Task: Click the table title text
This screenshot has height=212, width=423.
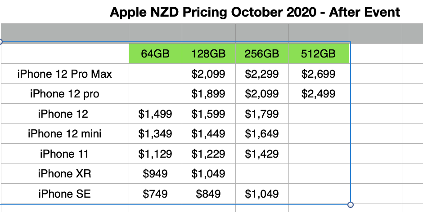Action: pyautogui.click(x=255, y=12)
